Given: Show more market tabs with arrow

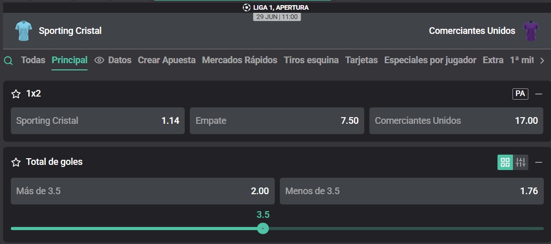Looking at the screenshot, I should tap(542, 61).
